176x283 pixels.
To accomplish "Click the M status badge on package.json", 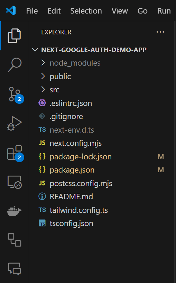I will [161, 170].
